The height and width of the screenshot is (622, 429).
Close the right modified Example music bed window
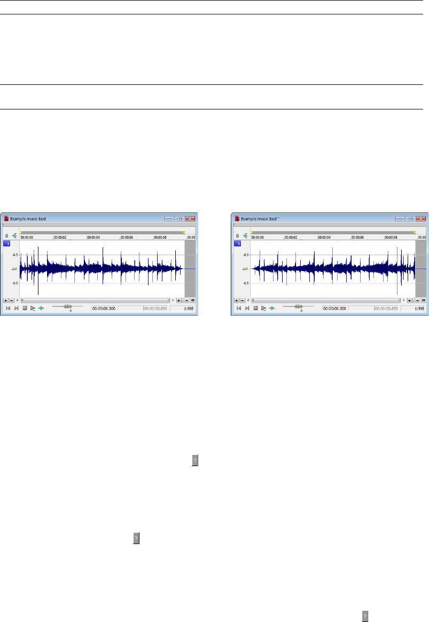tap(421, 219)
